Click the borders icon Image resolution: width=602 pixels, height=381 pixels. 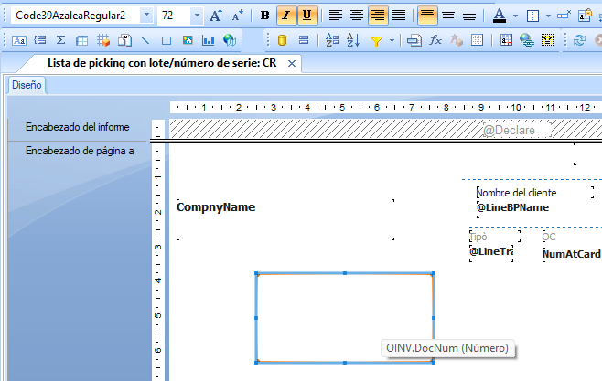(532, 16)
